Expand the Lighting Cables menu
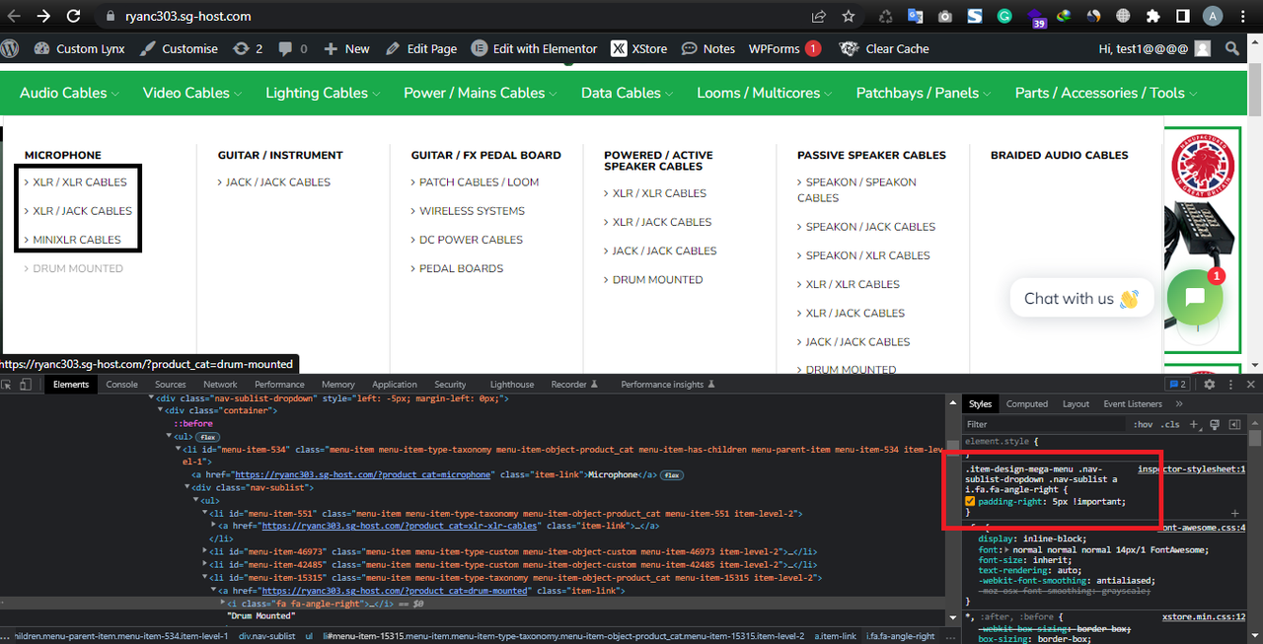The height and width of the screenshot is (644, 1263). 323,93
